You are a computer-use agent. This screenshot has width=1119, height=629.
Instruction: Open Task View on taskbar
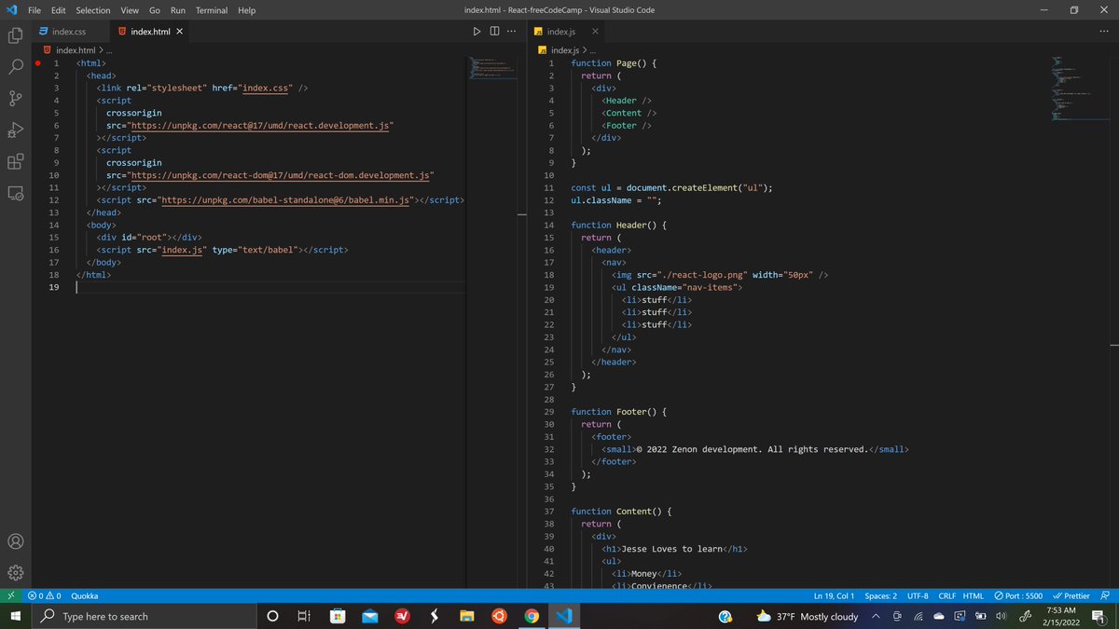tap(303, 616)
